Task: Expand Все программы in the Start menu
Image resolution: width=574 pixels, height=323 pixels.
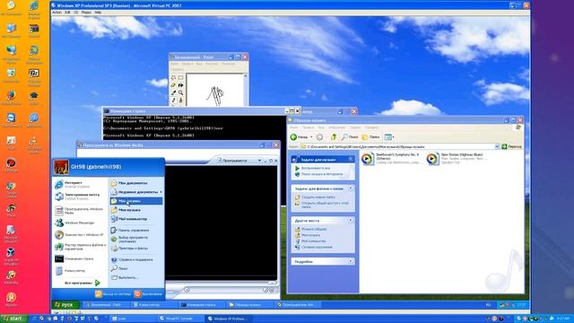Action: click(x=82, y=283)
